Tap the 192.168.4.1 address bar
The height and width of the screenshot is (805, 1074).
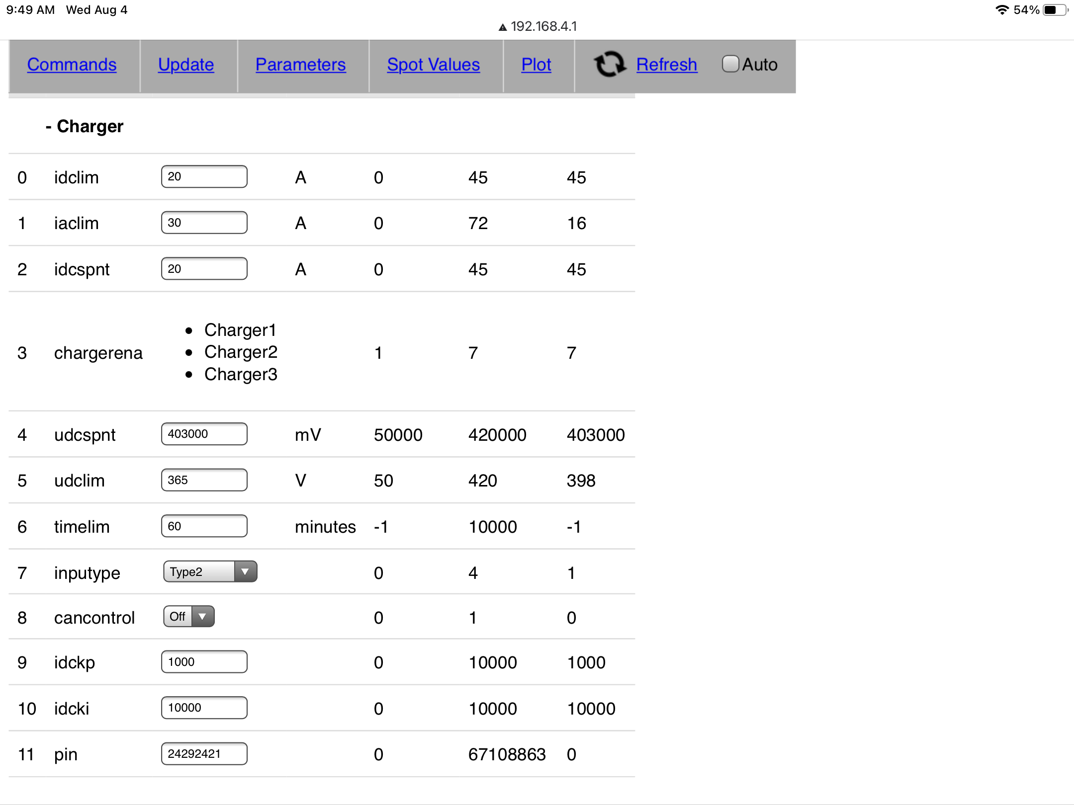tap(543, 26)
